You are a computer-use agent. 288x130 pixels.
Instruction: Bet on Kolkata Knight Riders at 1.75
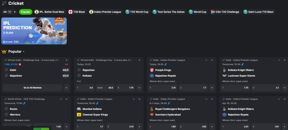click(235, 88)
